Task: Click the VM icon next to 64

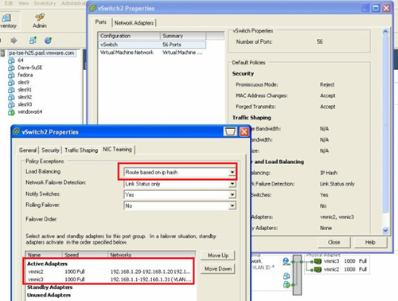Action: coord(11,61)
